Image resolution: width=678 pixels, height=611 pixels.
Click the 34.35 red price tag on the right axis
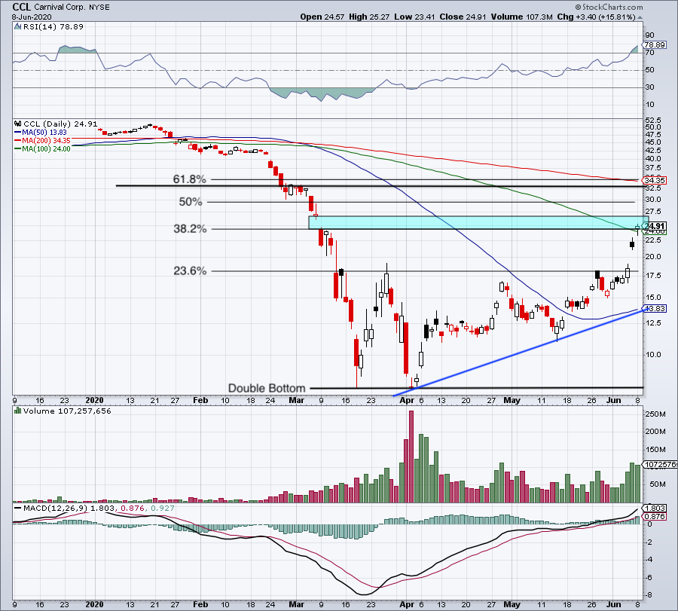point(654,180)
